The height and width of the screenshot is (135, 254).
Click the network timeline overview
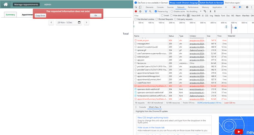[x=194, y=27]
